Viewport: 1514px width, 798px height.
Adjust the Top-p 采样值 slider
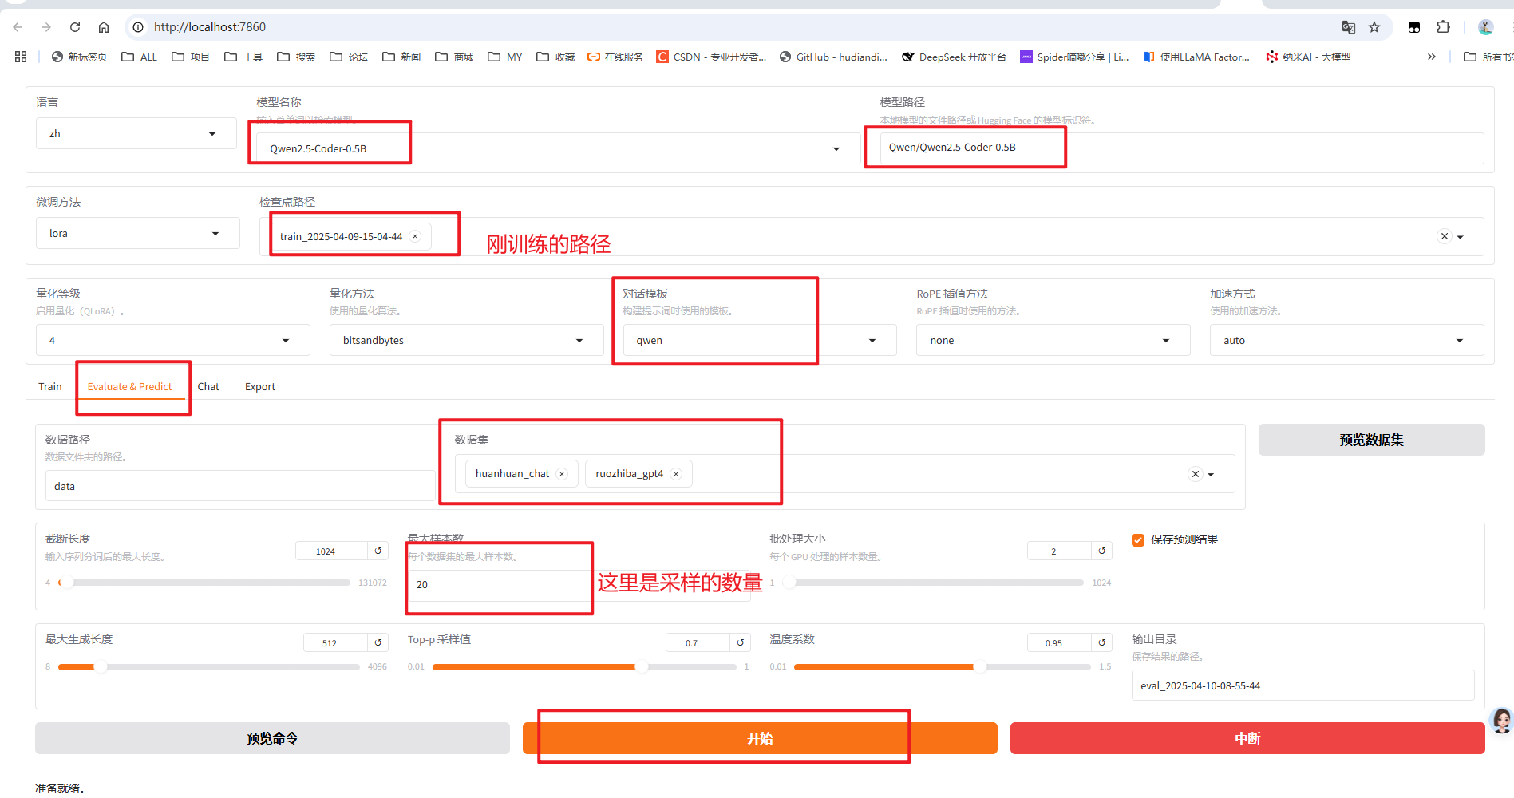point(584,667)
